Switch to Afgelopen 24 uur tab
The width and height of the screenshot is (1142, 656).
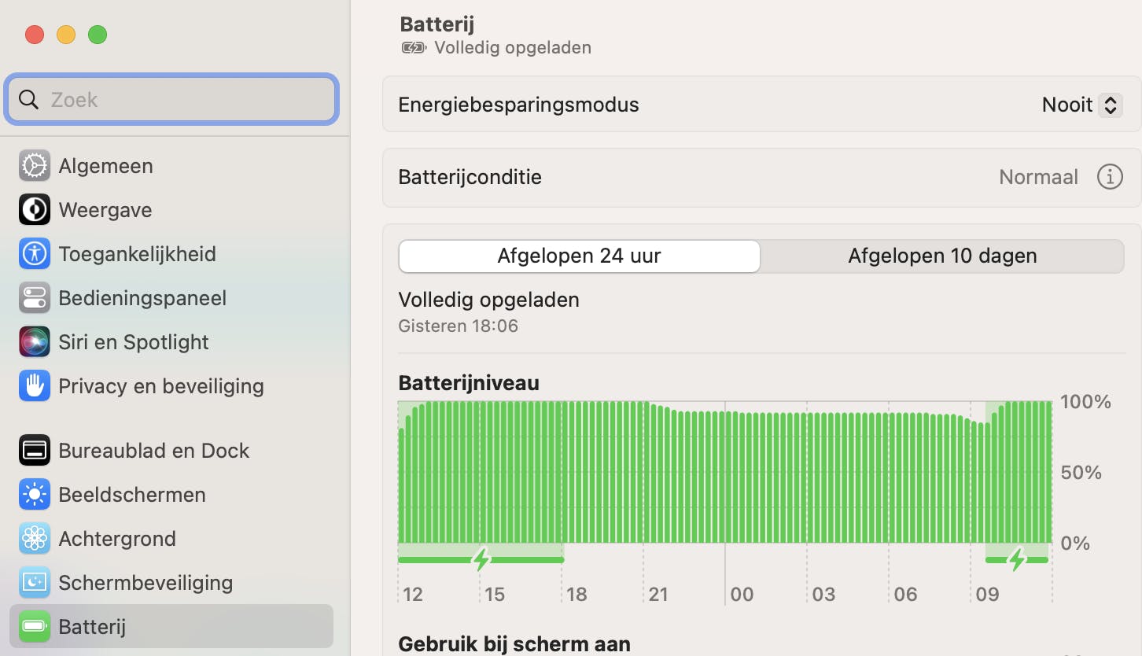click(580, 256)
